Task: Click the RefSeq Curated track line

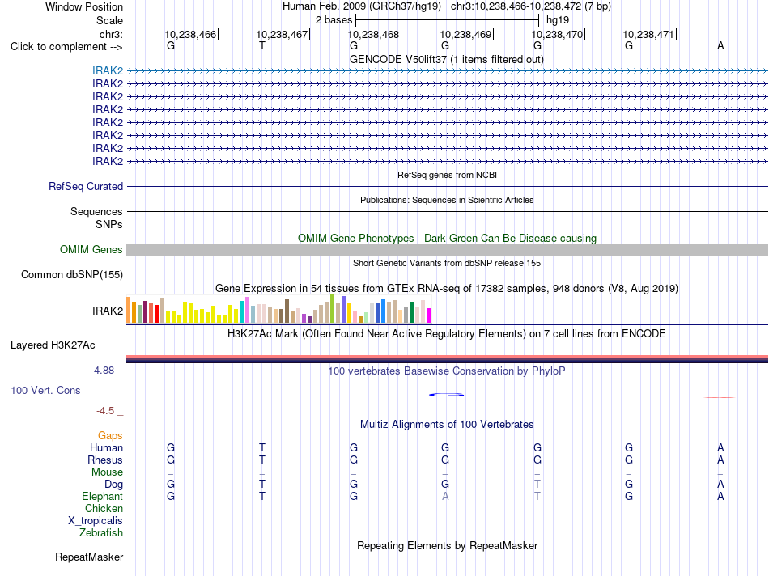Action: (x=447, y=186)
